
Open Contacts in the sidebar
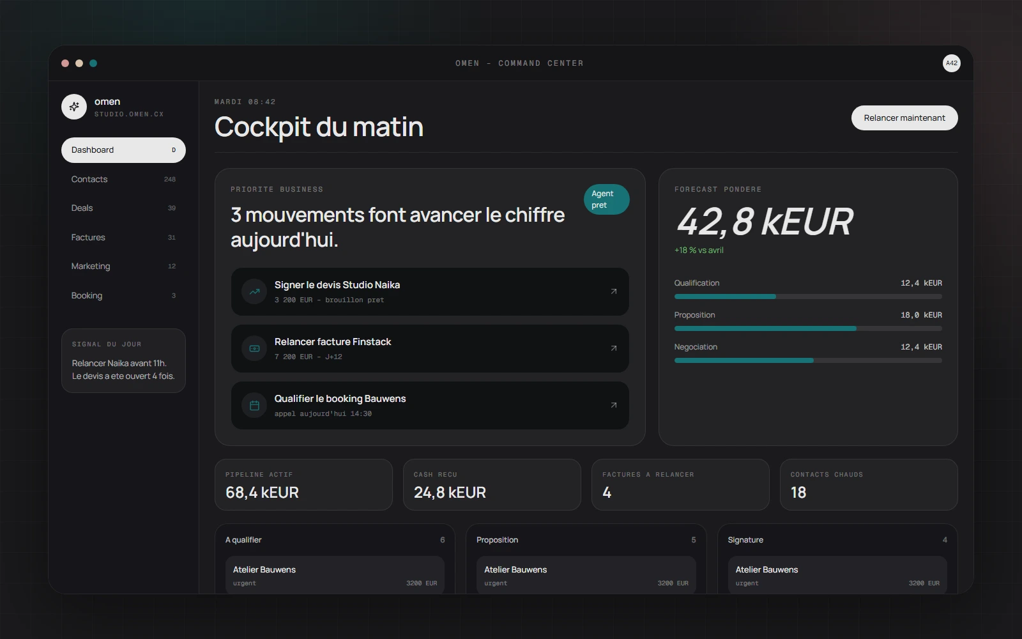pos(123,179)
